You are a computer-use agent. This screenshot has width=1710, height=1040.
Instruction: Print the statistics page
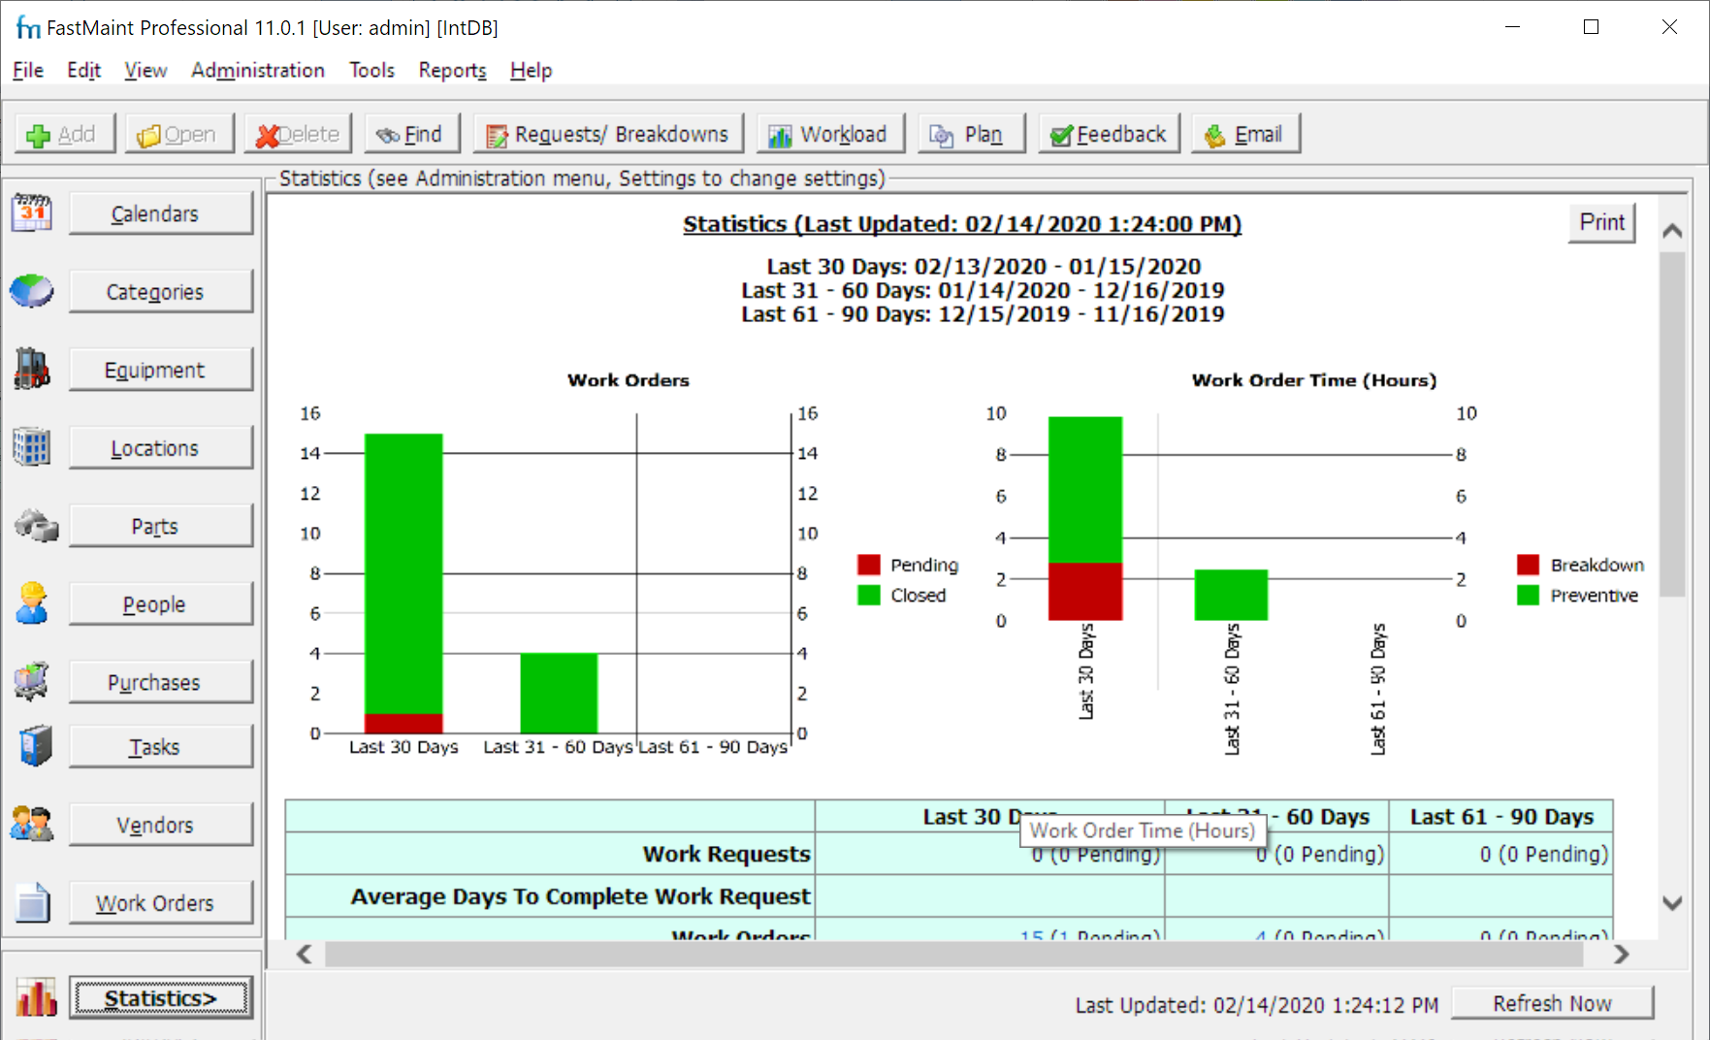(x=1601, y=222)
